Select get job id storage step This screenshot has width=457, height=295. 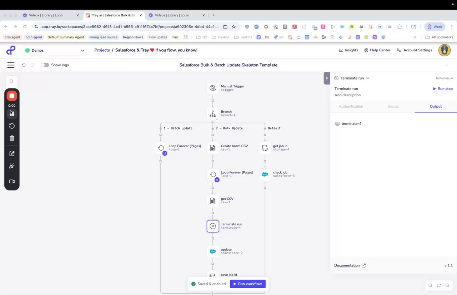[265, 148]
